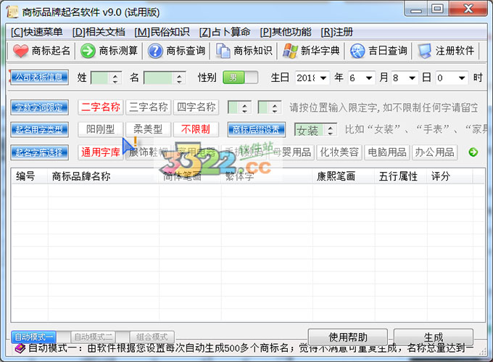Switch to 组合模式 tab
Image resolution: width=493 pixels, height=362 pixels.
click(x=152, y=337)
